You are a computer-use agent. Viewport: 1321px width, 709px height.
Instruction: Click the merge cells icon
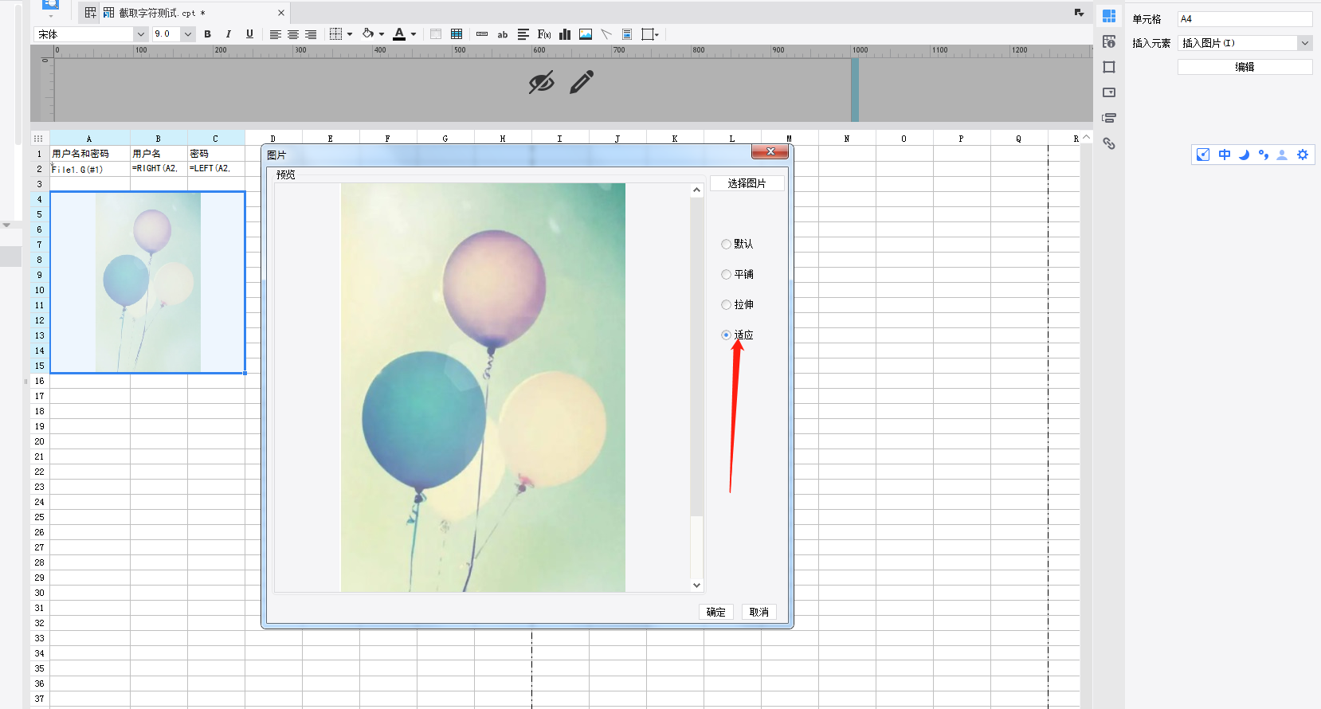tap(436, 34)
